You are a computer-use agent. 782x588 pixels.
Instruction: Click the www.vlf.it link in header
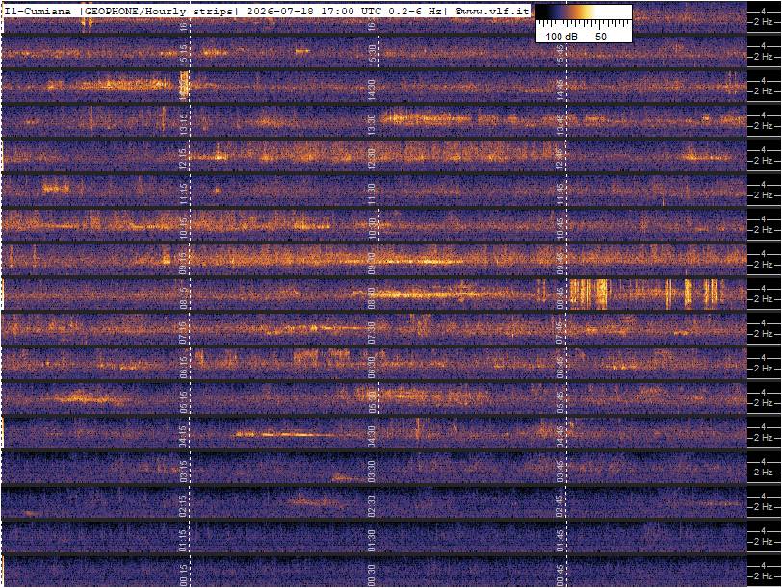(491, 10)
